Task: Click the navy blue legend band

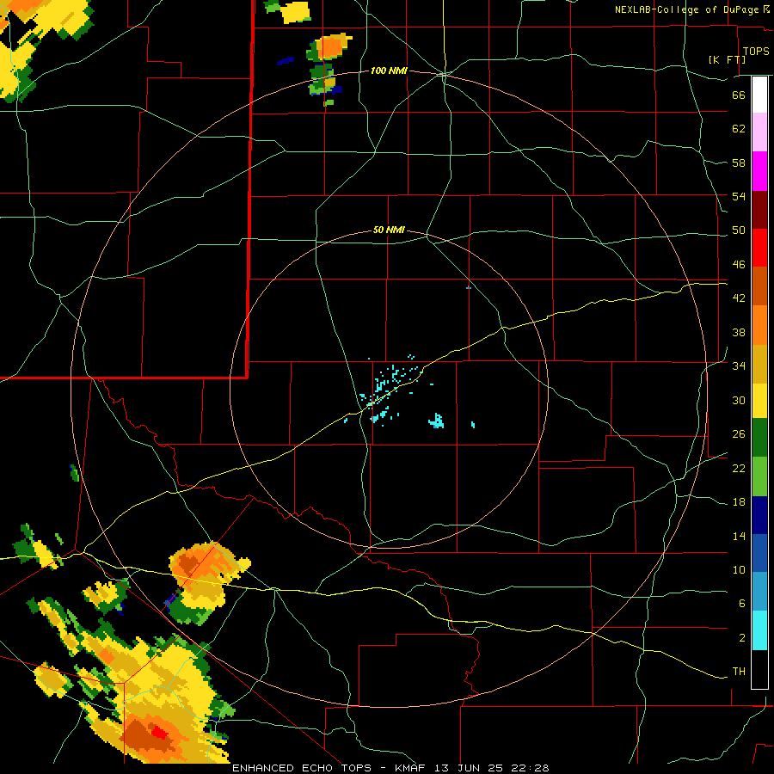Action: (759, 515)
